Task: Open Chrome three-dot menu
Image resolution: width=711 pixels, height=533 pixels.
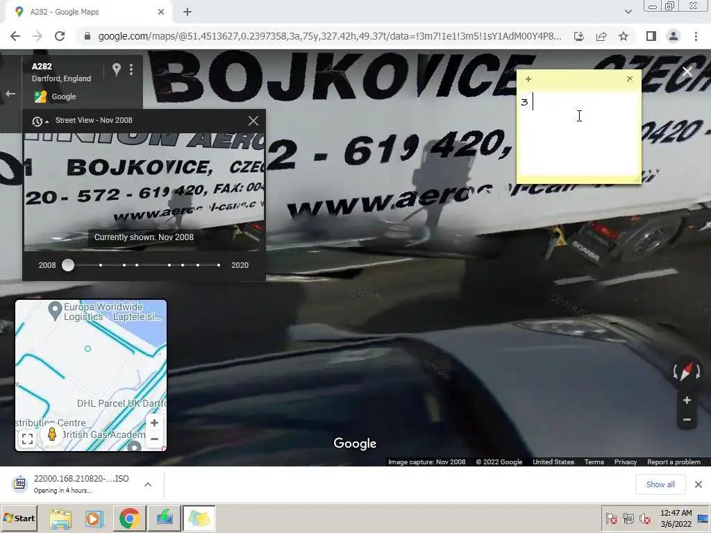Action: tap(696, 36)
